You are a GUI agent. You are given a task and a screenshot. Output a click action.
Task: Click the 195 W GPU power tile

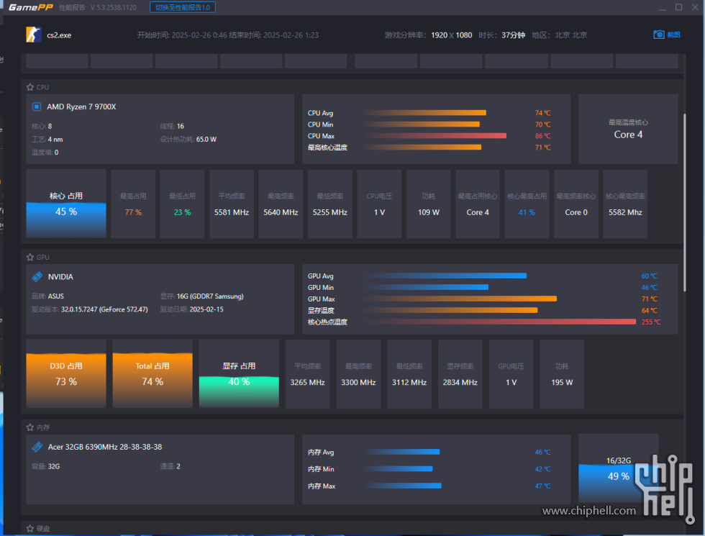point(562,373)
